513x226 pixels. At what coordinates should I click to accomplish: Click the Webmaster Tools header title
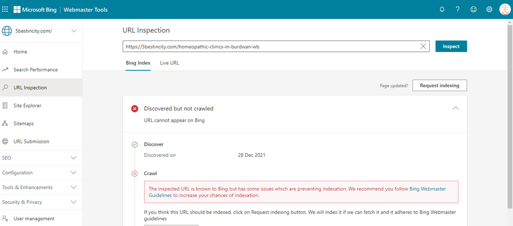coord(85,9)
